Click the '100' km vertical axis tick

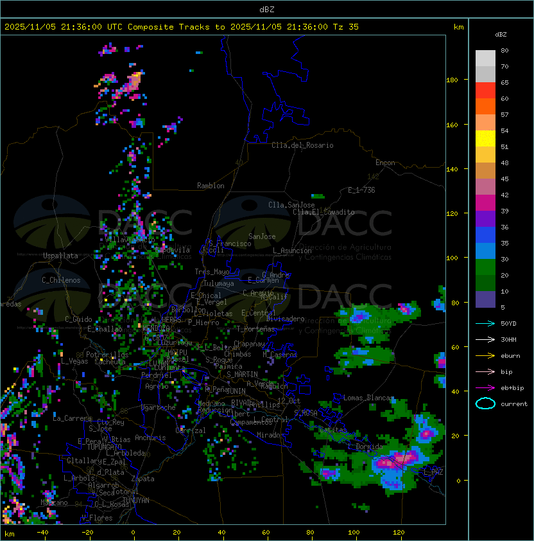452,258
